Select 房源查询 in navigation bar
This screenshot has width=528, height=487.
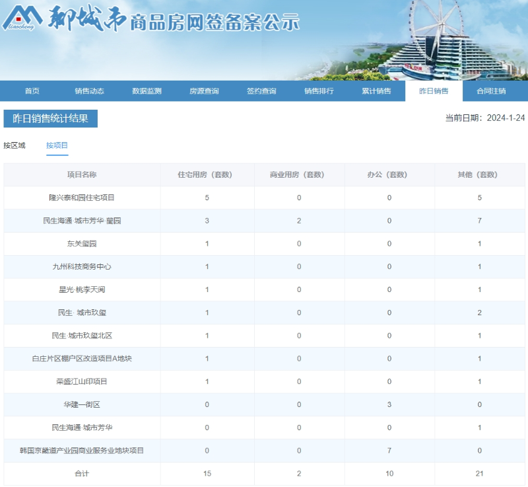coord(204,91)
